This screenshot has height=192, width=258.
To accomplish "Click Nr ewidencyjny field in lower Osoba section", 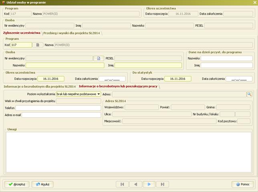I will [59, 58].
